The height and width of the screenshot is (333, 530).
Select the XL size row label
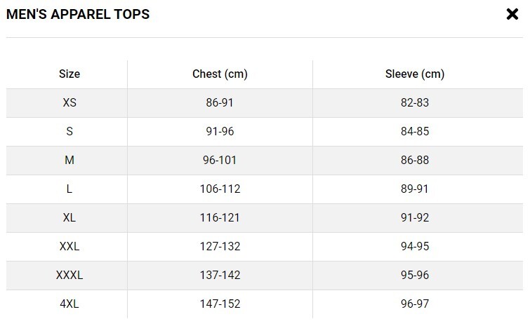(69, 217)
